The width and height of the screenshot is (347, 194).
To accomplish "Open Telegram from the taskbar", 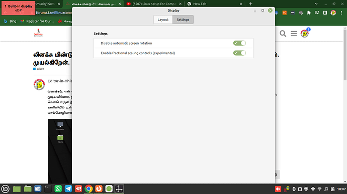I will [x=68, y=189].
